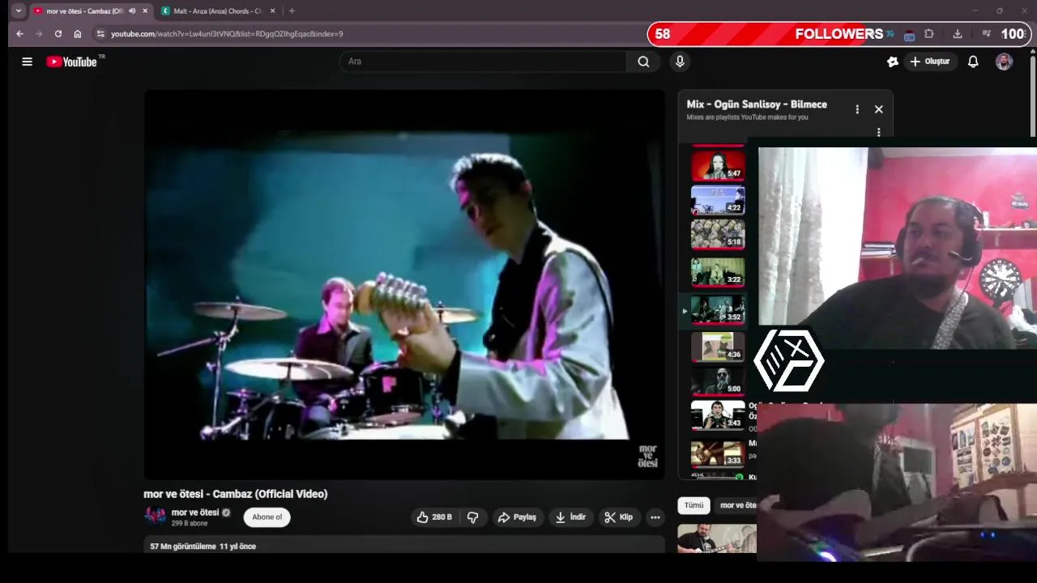
Task: Switch to Malt - Arıza Chords tab
Action: click(217, 11)
